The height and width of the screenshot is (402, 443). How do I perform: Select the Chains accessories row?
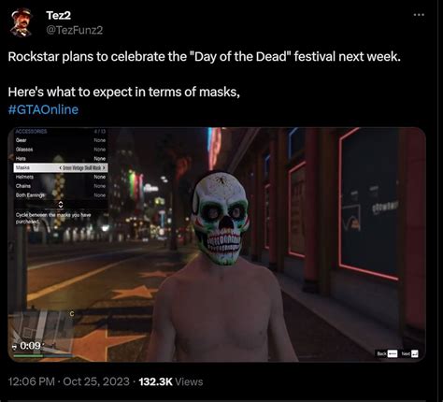tap(61, 186)
